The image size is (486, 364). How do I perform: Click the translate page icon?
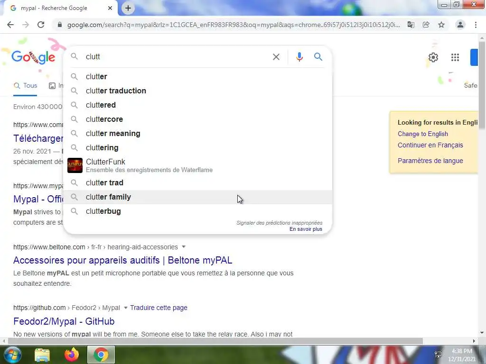(x=411, y=25)
